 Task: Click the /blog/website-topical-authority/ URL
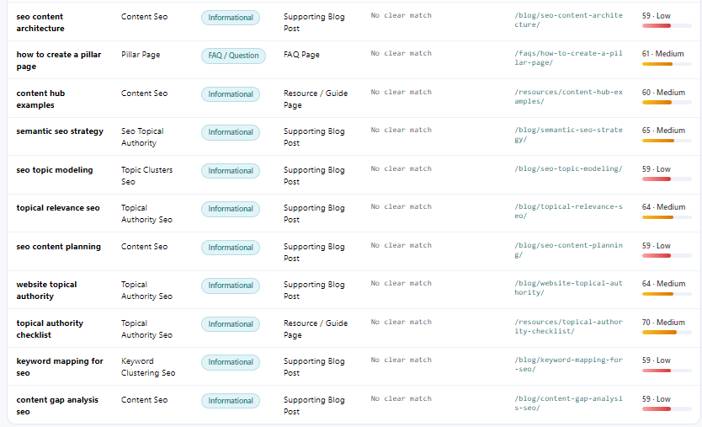[x=568, y=288]
